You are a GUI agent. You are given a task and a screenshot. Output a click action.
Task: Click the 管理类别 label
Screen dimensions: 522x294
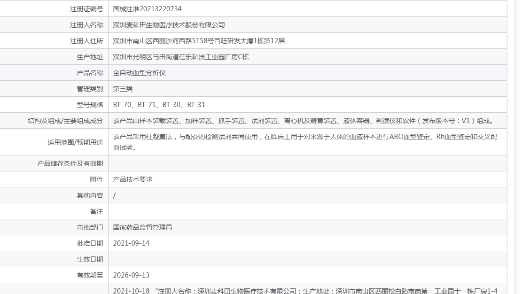click(x=90, y=89)
